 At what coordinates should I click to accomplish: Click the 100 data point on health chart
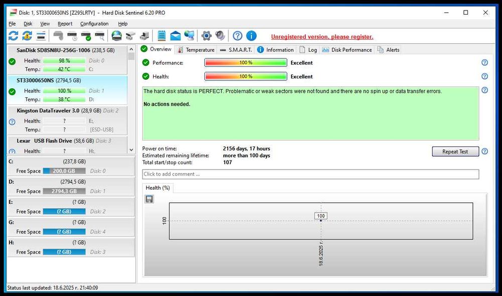pyautogui.click(x=321, y=220)
